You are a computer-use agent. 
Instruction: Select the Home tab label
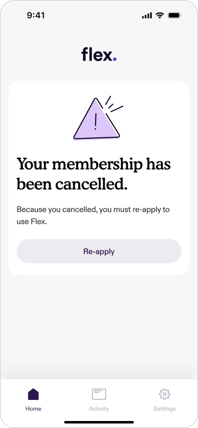(33, 408)
